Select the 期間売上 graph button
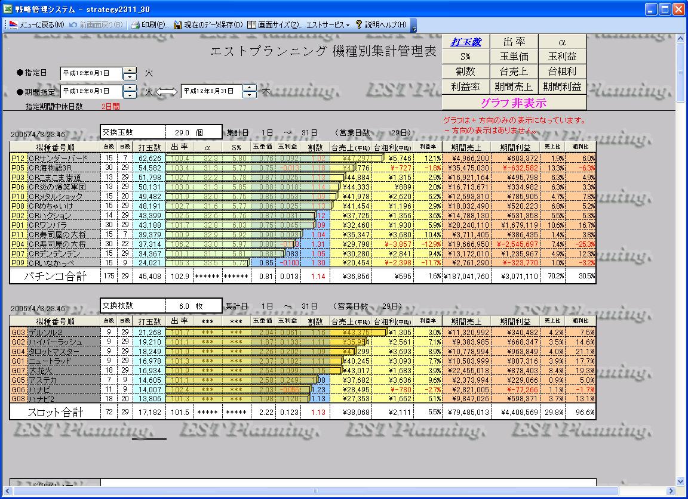Image resolution: width=688 pixels, height=499 pixels. pos(514,87)
